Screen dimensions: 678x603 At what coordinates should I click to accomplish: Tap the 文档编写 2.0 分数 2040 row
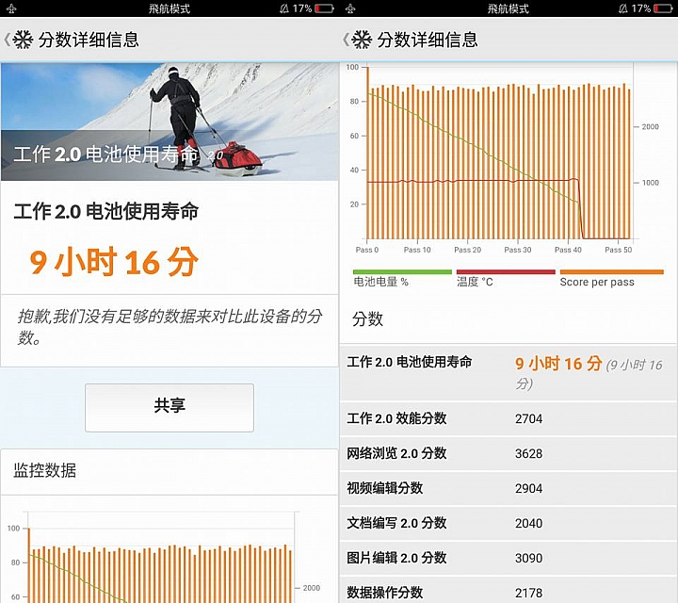click(508, 524)
